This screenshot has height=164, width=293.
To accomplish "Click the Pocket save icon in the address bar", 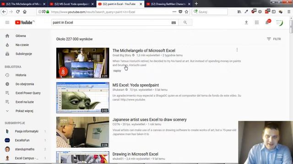I will 180,12.
